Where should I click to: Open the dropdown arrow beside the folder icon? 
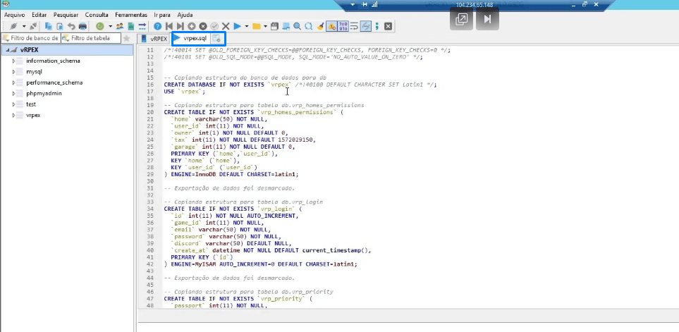(265, 26)
